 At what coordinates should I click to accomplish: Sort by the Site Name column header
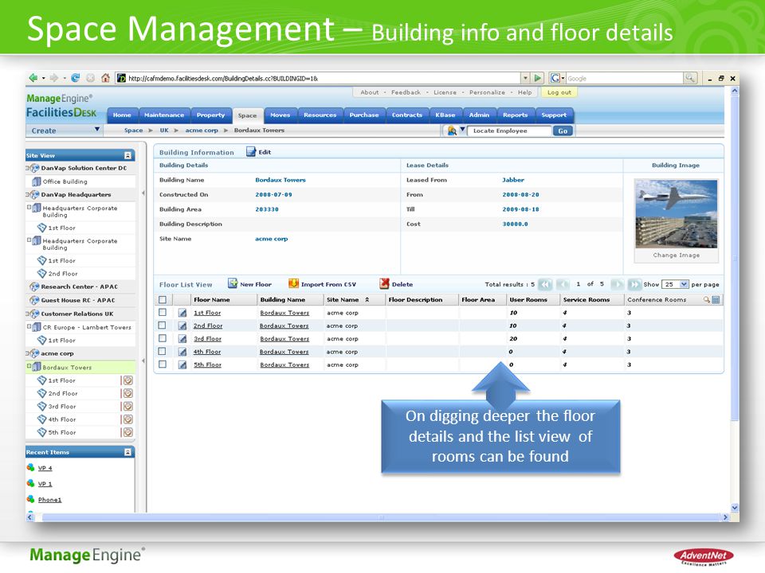click(343, 300)
